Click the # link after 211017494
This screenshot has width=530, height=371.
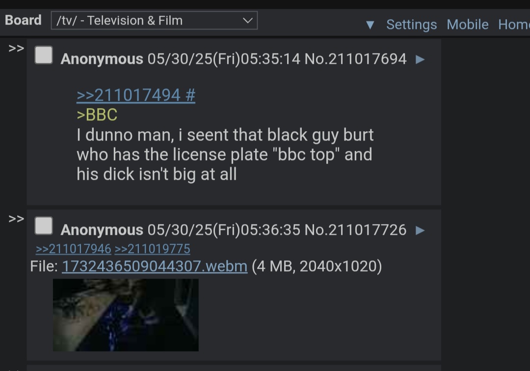pyautogui.click(x=190, y=95)
